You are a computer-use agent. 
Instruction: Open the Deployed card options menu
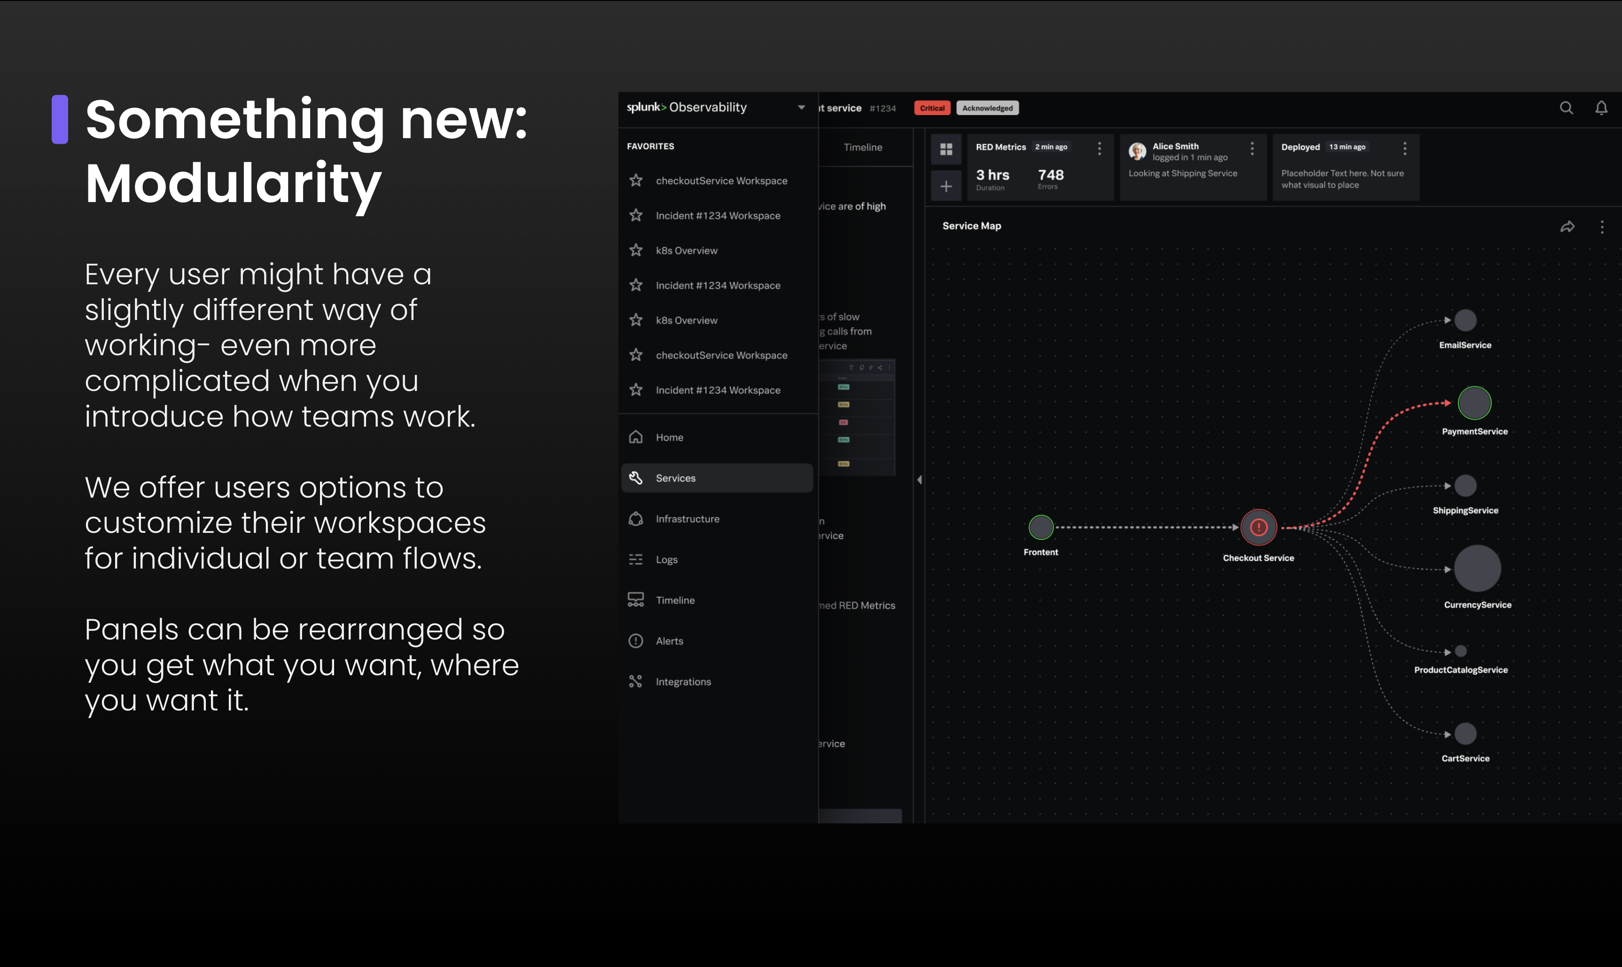[1404, 148]
